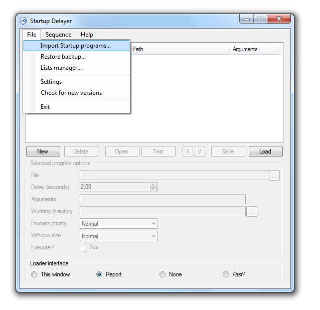Open the Help menu

(x=87, y=35)
